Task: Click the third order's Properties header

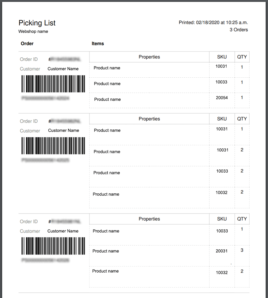Action: [x=149, y=219]
